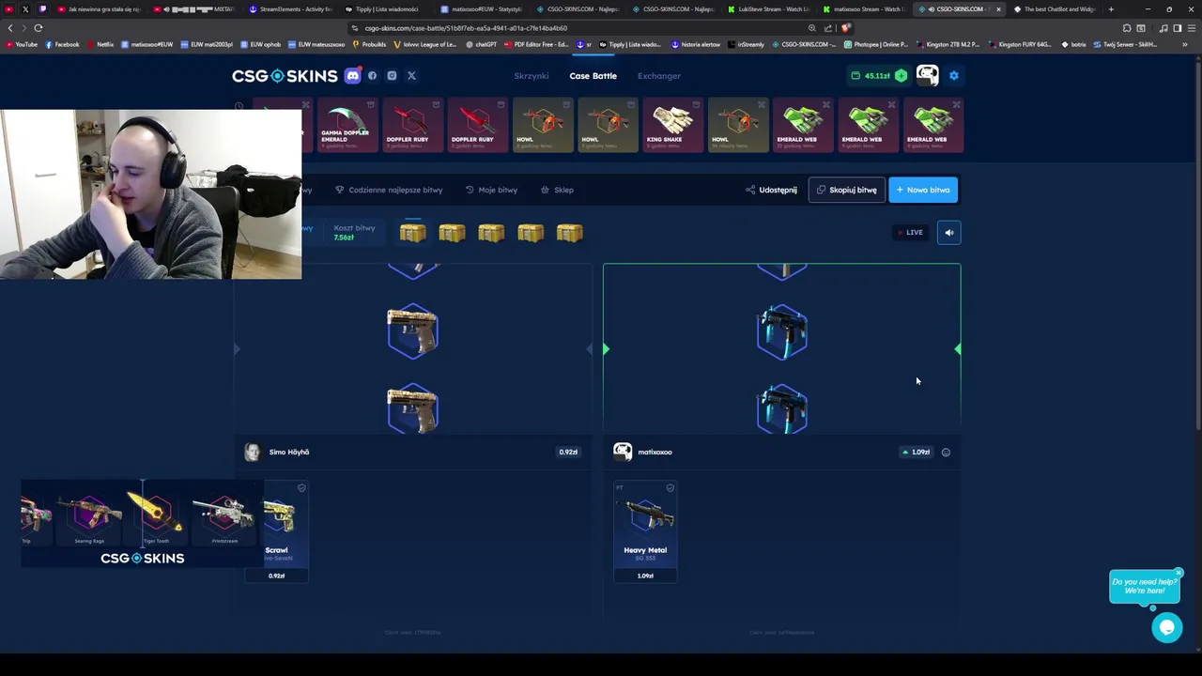Click the matixoxoo player name

[655, 453]
